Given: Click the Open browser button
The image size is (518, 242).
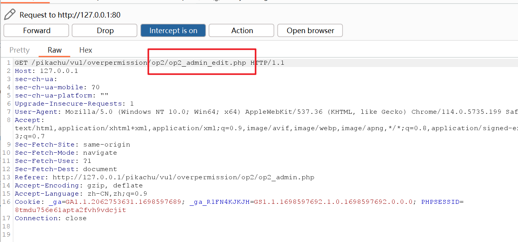Looking at the screenshot, I should 310,30.
